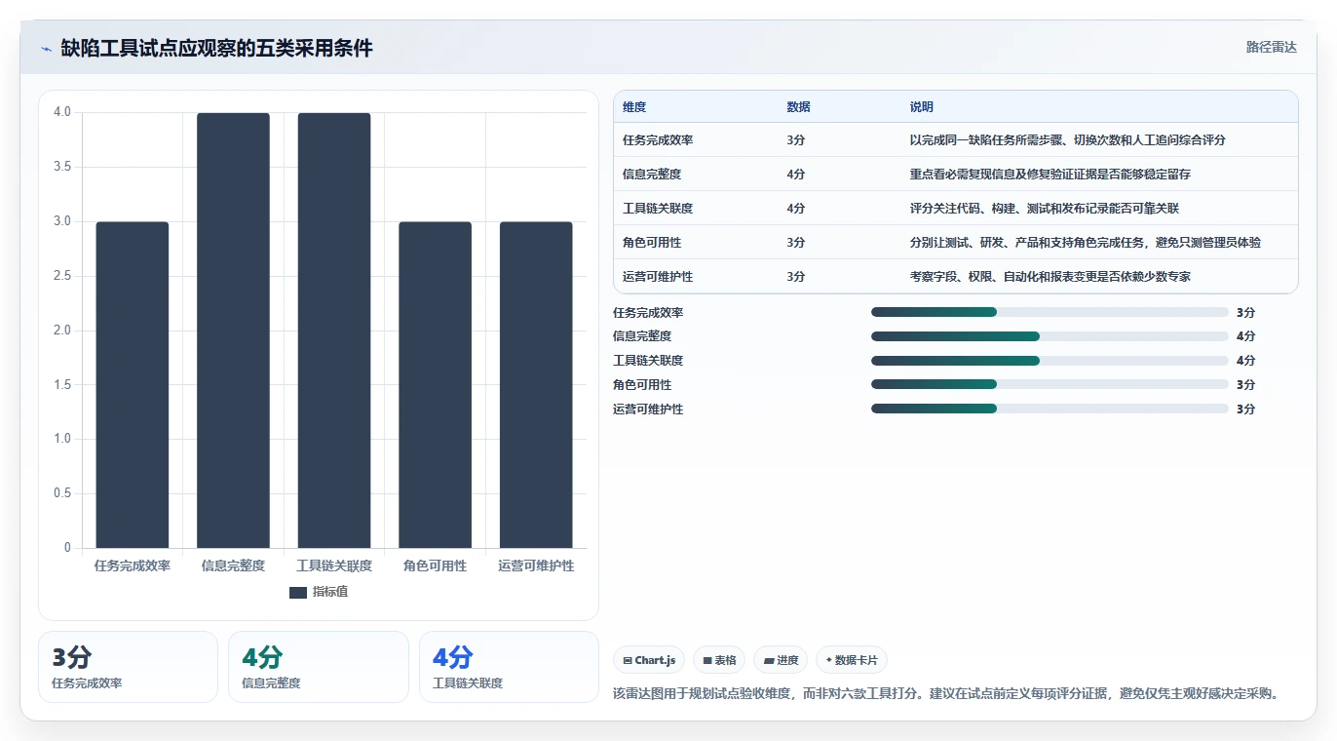This screenshot has height=741, width=1337.
Task: Click the lightning icon beside the title
Action: click(46, 49)
